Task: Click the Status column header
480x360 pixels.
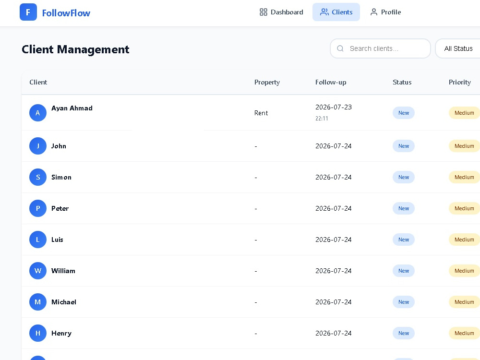Action: (x=402, y=82)
